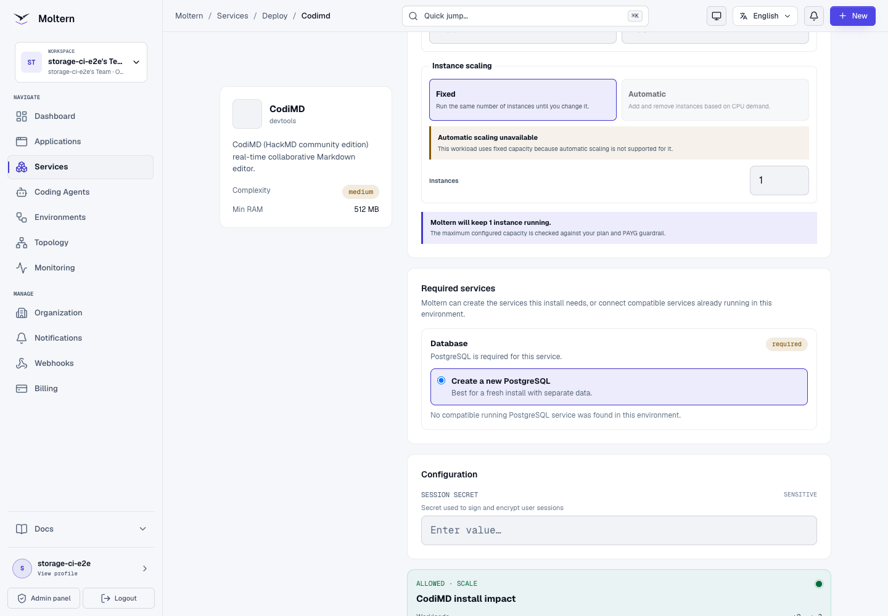The height and width of the screenshot is (616, 888).
Task: Click the Deploy breadcrumb link
Action: click(x=275, y=16)
